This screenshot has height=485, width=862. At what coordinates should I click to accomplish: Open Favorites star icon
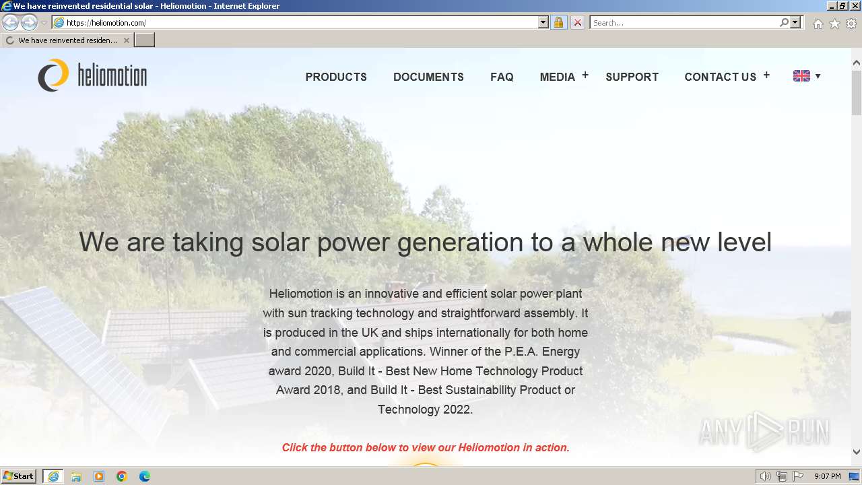pos(834,24)
